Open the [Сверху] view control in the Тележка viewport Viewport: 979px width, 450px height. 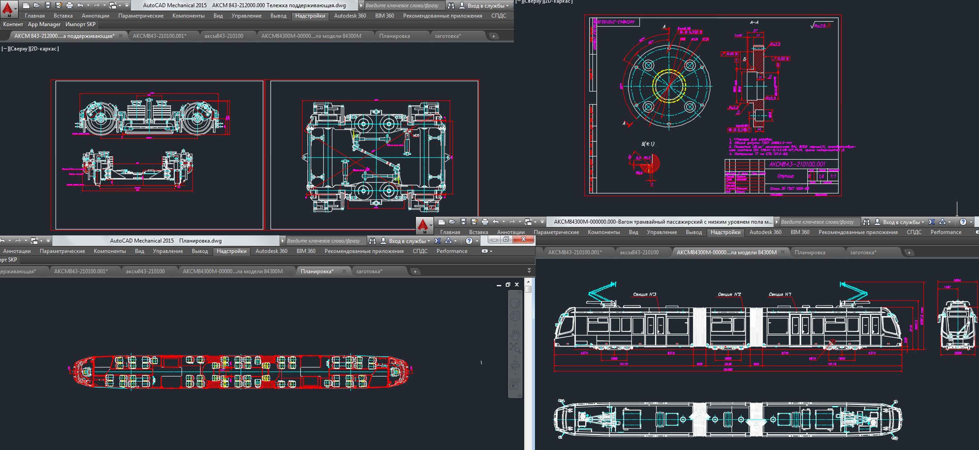(x=19, y=49)
